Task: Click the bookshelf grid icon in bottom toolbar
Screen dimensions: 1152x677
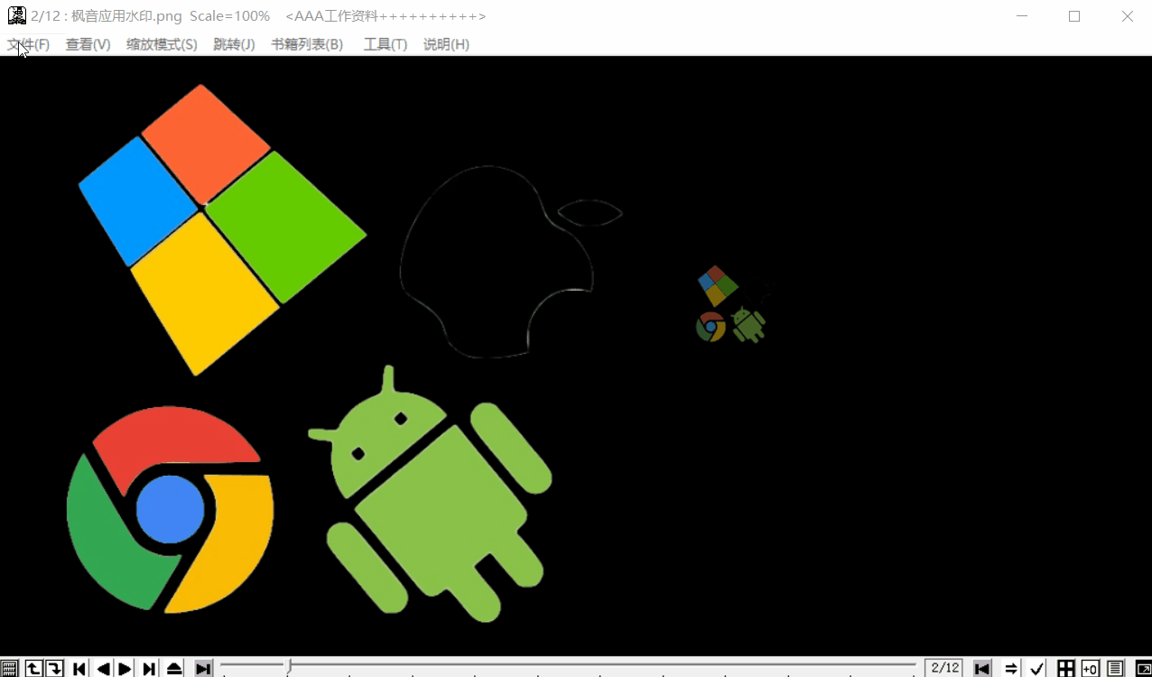Action: (9, 668)
